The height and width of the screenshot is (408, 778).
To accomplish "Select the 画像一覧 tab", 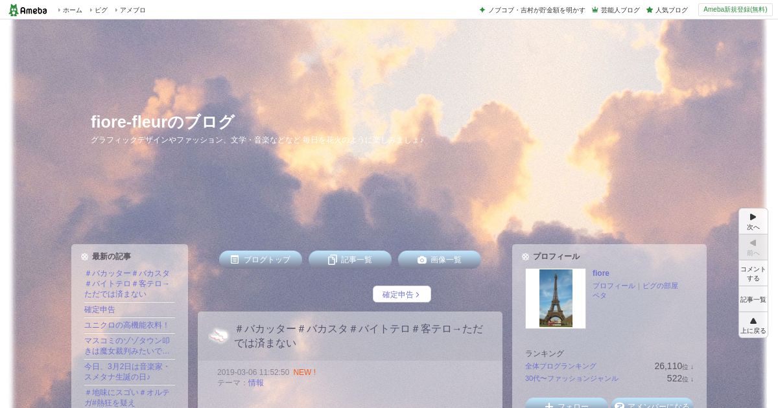I will click(x=440, y=260).
